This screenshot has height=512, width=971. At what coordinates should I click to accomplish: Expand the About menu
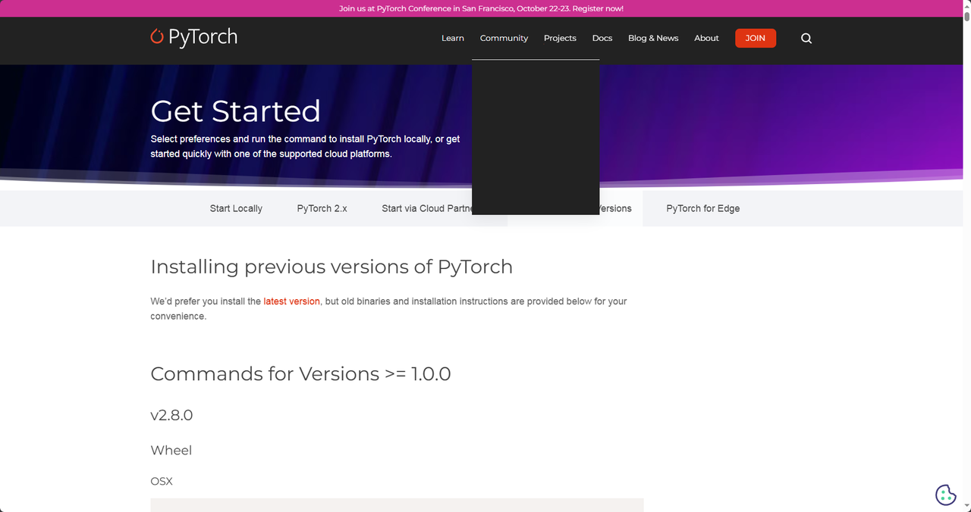706,39
